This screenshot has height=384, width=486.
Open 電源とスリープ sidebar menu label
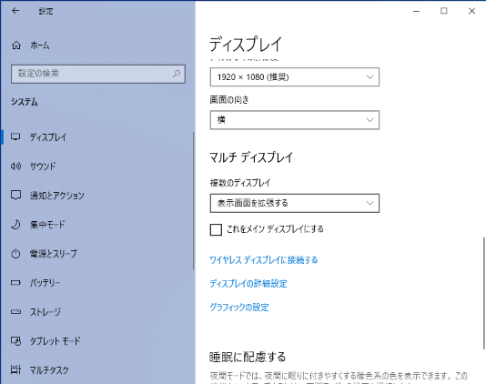point(54,254)
